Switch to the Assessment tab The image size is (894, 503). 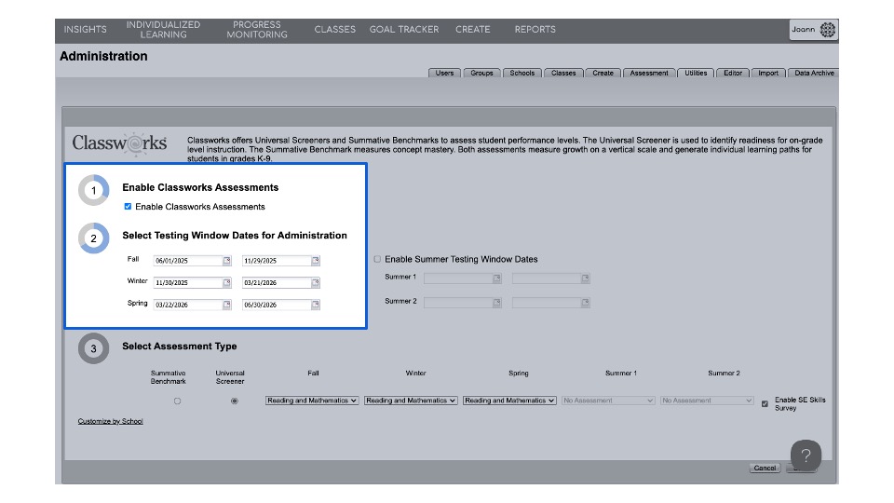[649, 73]
